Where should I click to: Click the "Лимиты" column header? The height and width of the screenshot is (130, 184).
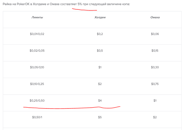(37, 17)
